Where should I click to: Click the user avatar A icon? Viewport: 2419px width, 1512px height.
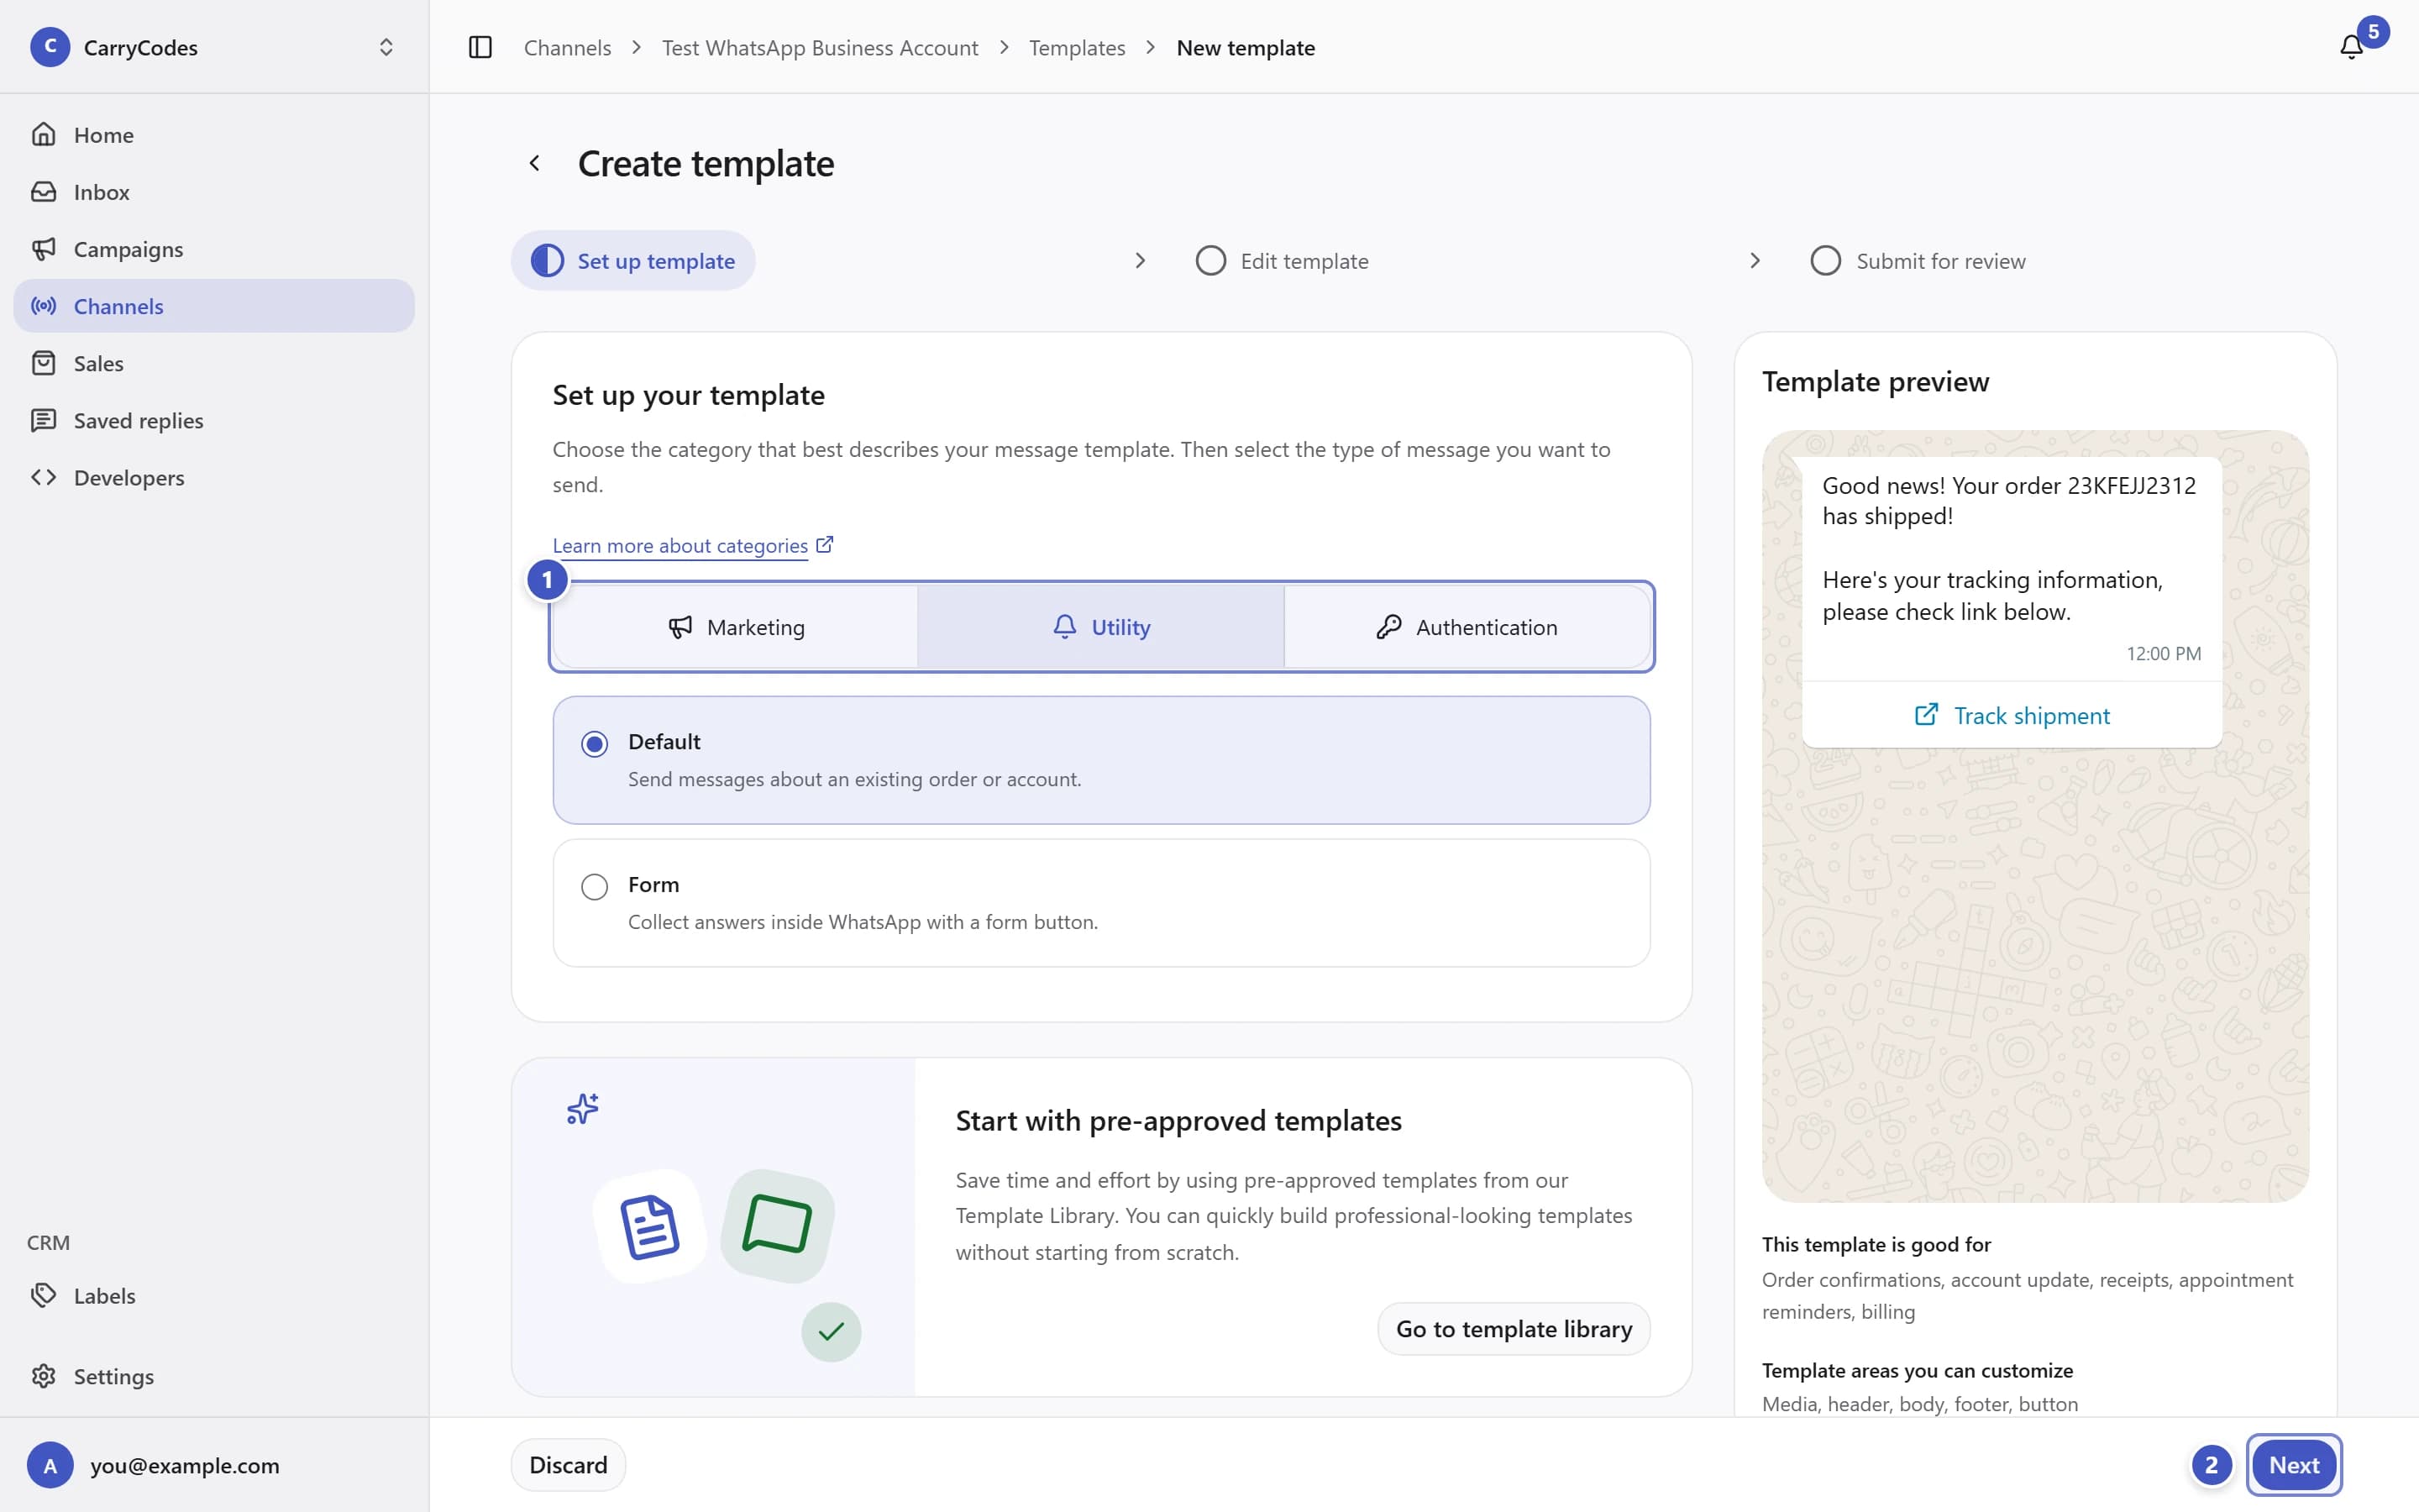click(x=50, y=1465)
